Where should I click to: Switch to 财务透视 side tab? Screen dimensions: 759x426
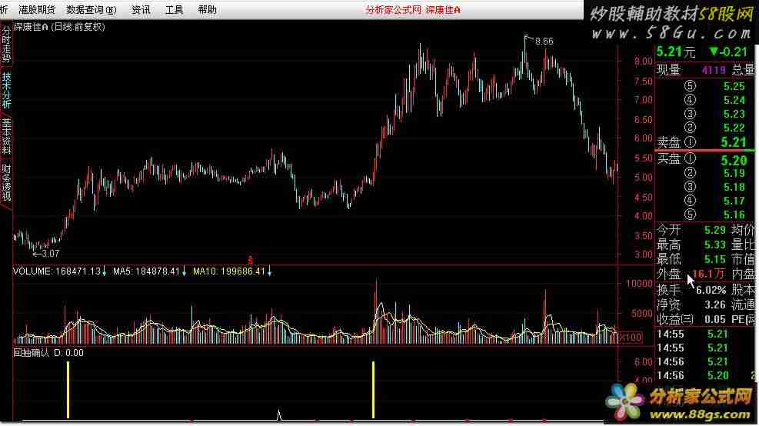[6, 182]
